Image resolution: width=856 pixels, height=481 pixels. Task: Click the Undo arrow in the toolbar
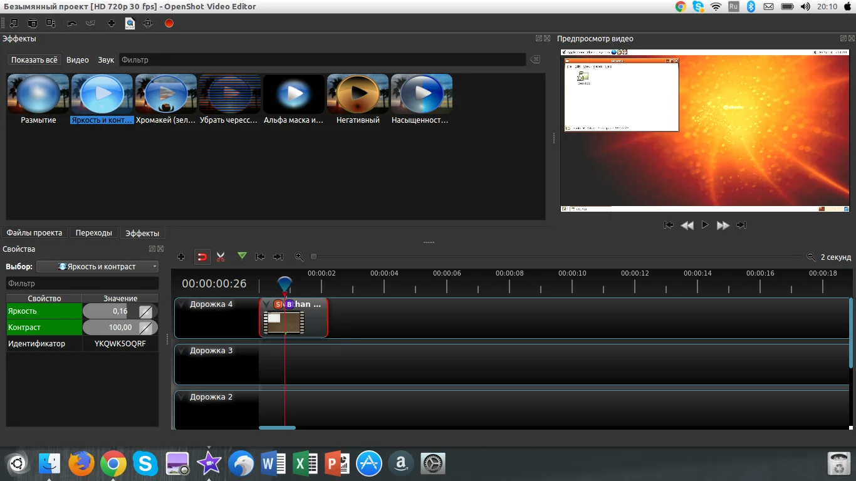pos(71,23)
